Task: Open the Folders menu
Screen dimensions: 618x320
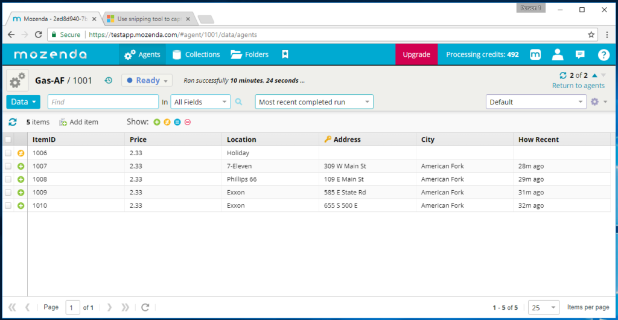Action: (250, 54)
